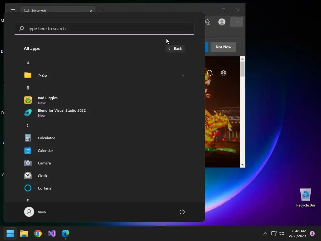The width and height of the screenshot is (321, 241).
Task: Open the 7-Zip folder icon
Action: click(28, 75)
